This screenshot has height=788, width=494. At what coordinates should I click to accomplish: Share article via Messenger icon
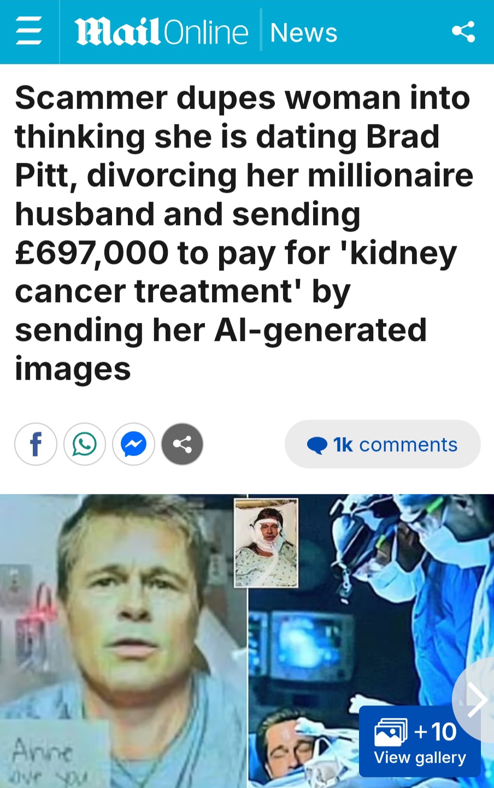[x=133, y=444]
